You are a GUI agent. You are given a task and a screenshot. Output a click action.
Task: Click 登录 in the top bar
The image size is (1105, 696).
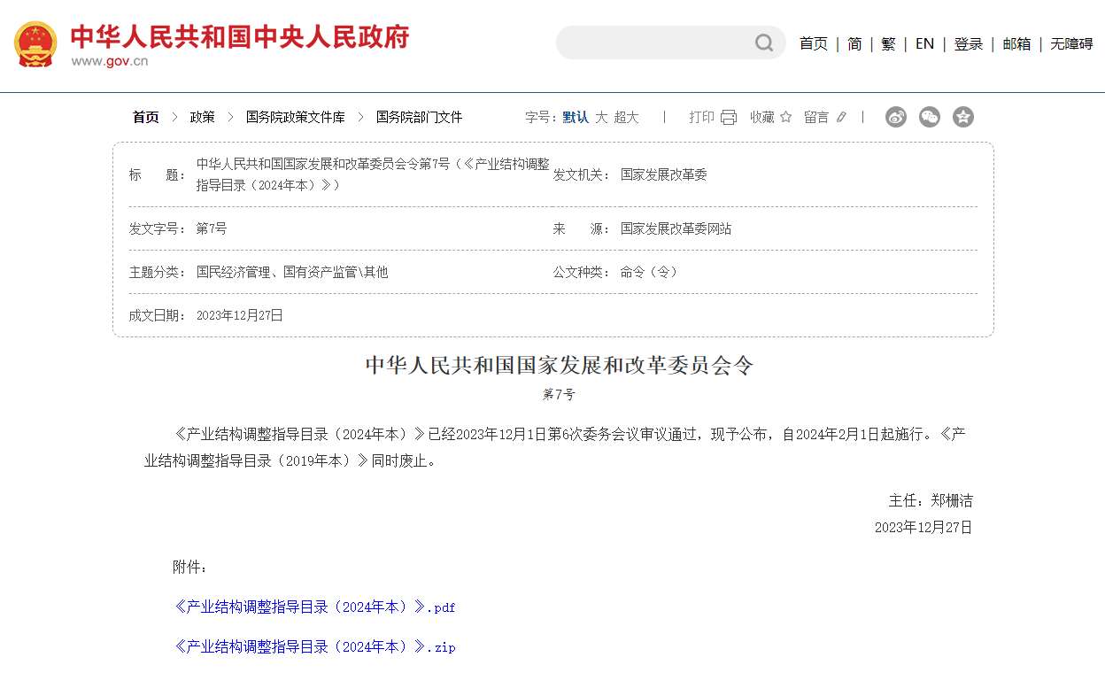click(968, 43)
